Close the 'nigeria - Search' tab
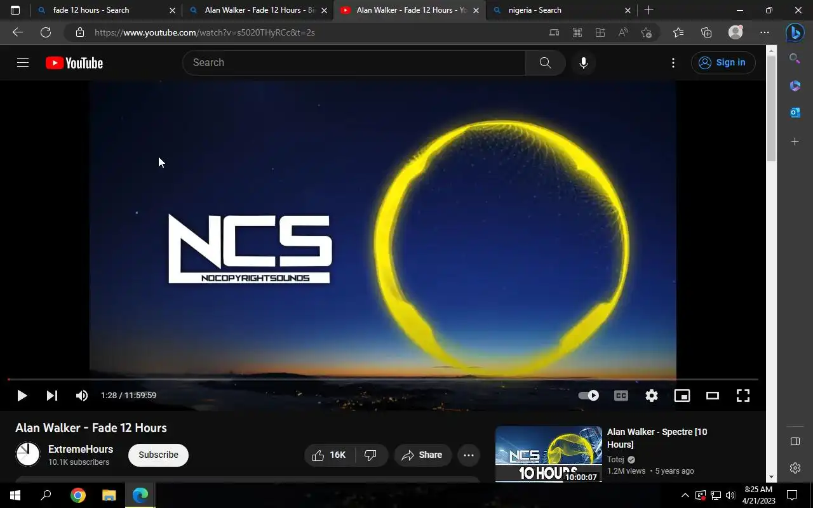 (x=628, y=10)
